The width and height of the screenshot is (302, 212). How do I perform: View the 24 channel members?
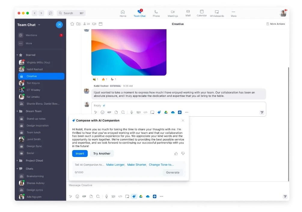coord(87,24)
